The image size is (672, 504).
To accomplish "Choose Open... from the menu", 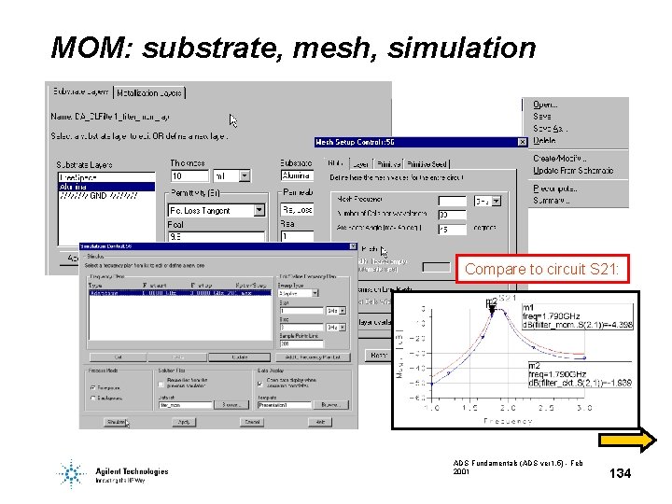I will point(545,105).
